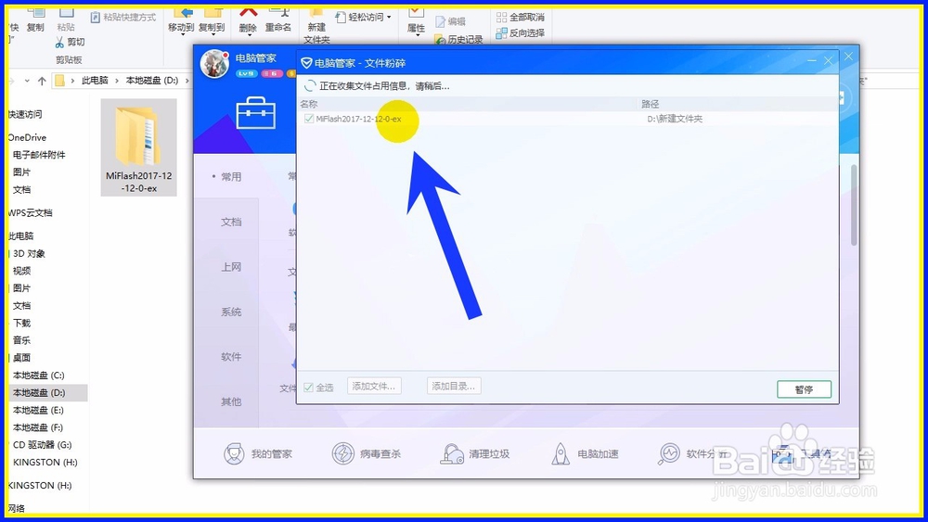This screenshot has height=522, width=928.
Task: Select the 文档 tab in 电脑管家 sidebar
Action: pos(231,222)
